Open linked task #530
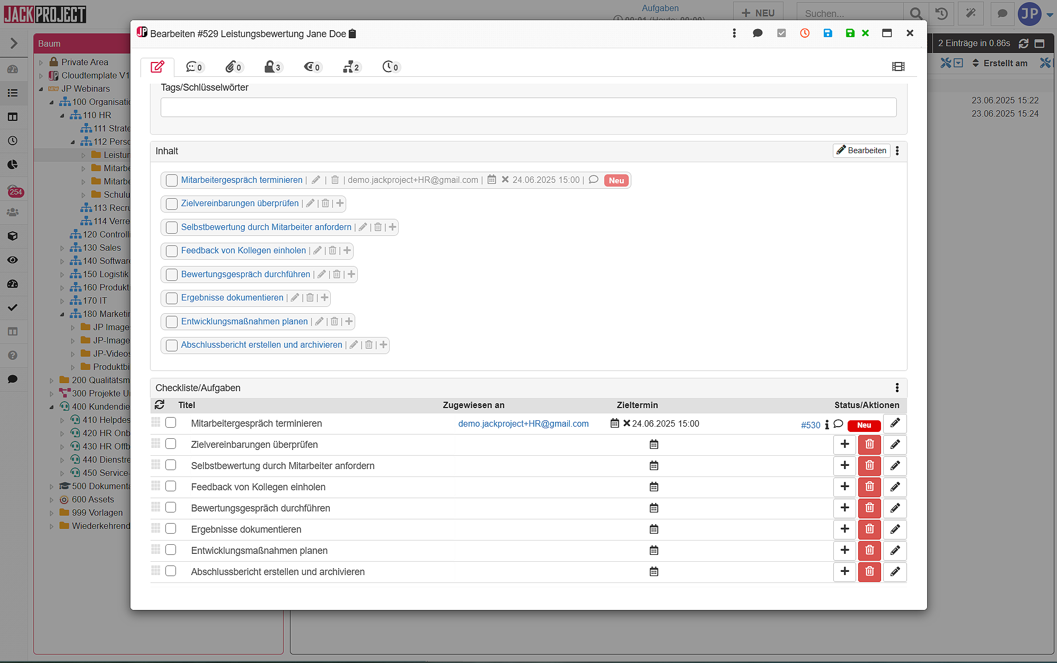Screen dimensions: 1057x663 pos(811,425)
